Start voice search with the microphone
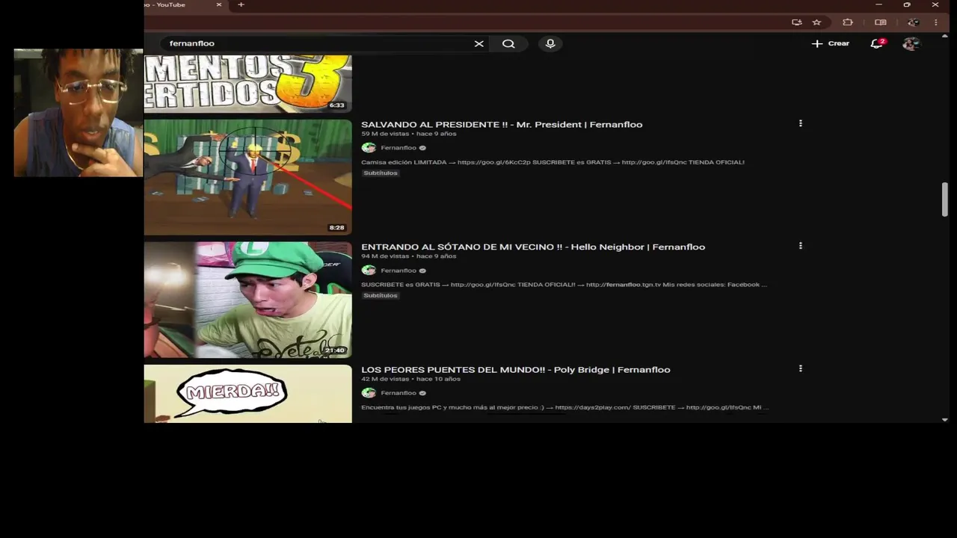Viewport: 957px width, 538px height. tap(550, 43)
